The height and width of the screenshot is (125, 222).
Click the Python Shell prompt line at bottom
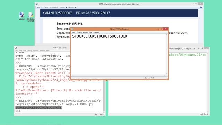click(18, 111)
